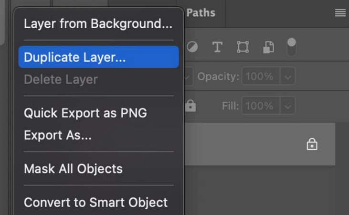The width and height of the screenshot is (349, 215).
Task: Choose Mask All Objects
Action: (73, 169)
